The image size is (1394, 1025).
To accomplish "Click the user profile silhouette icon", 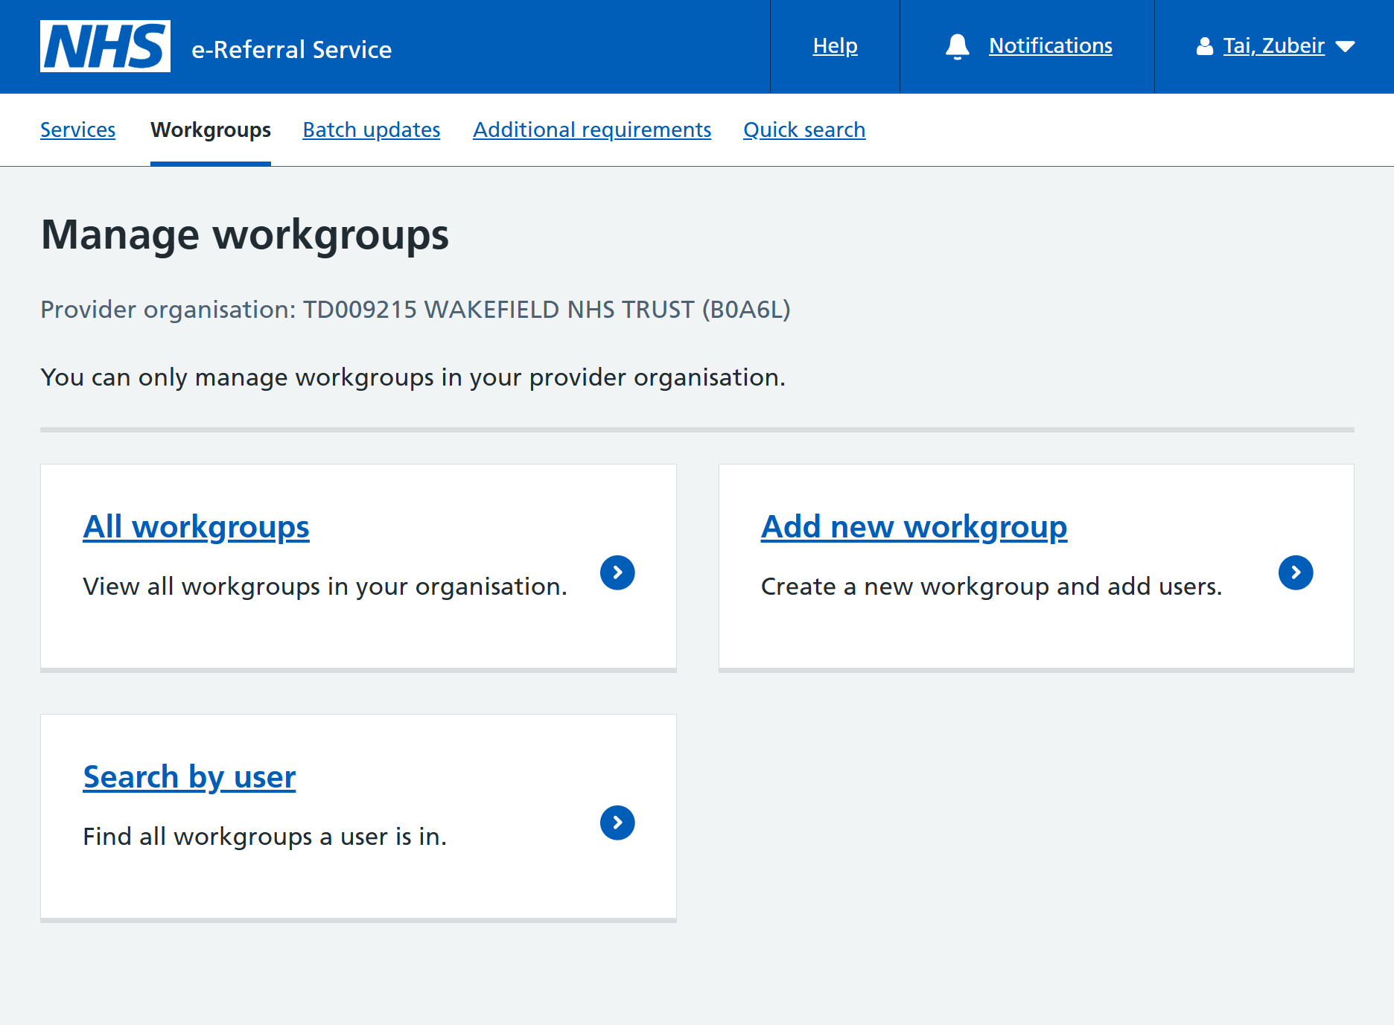I will click(x=1204, y=46).
